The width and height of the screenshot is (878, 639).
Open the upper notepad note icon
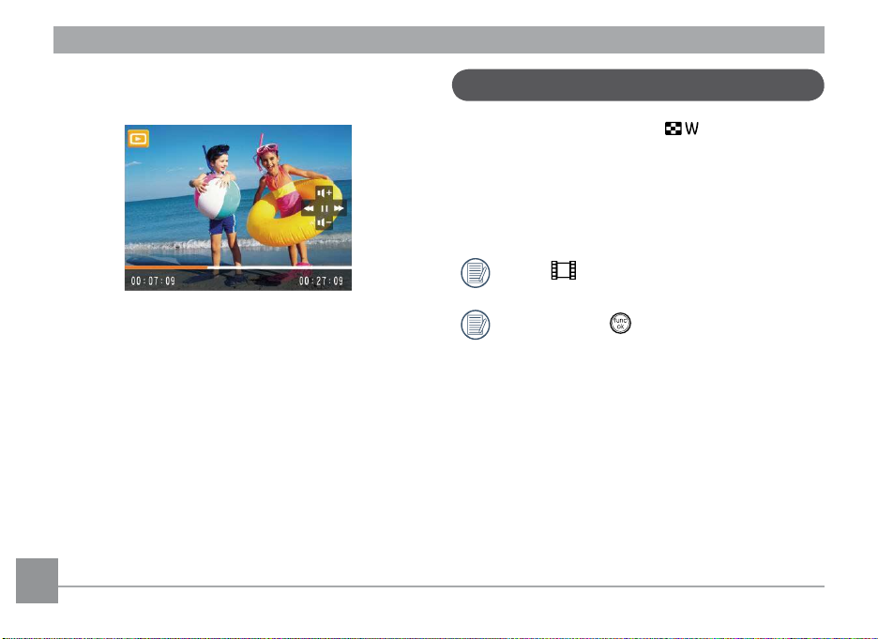tap(476, 273)
